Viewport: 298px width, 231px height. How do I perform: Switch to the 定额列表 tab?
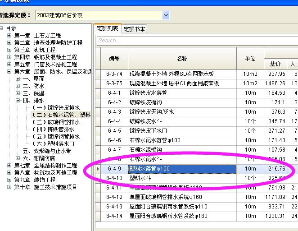point(108,28)
